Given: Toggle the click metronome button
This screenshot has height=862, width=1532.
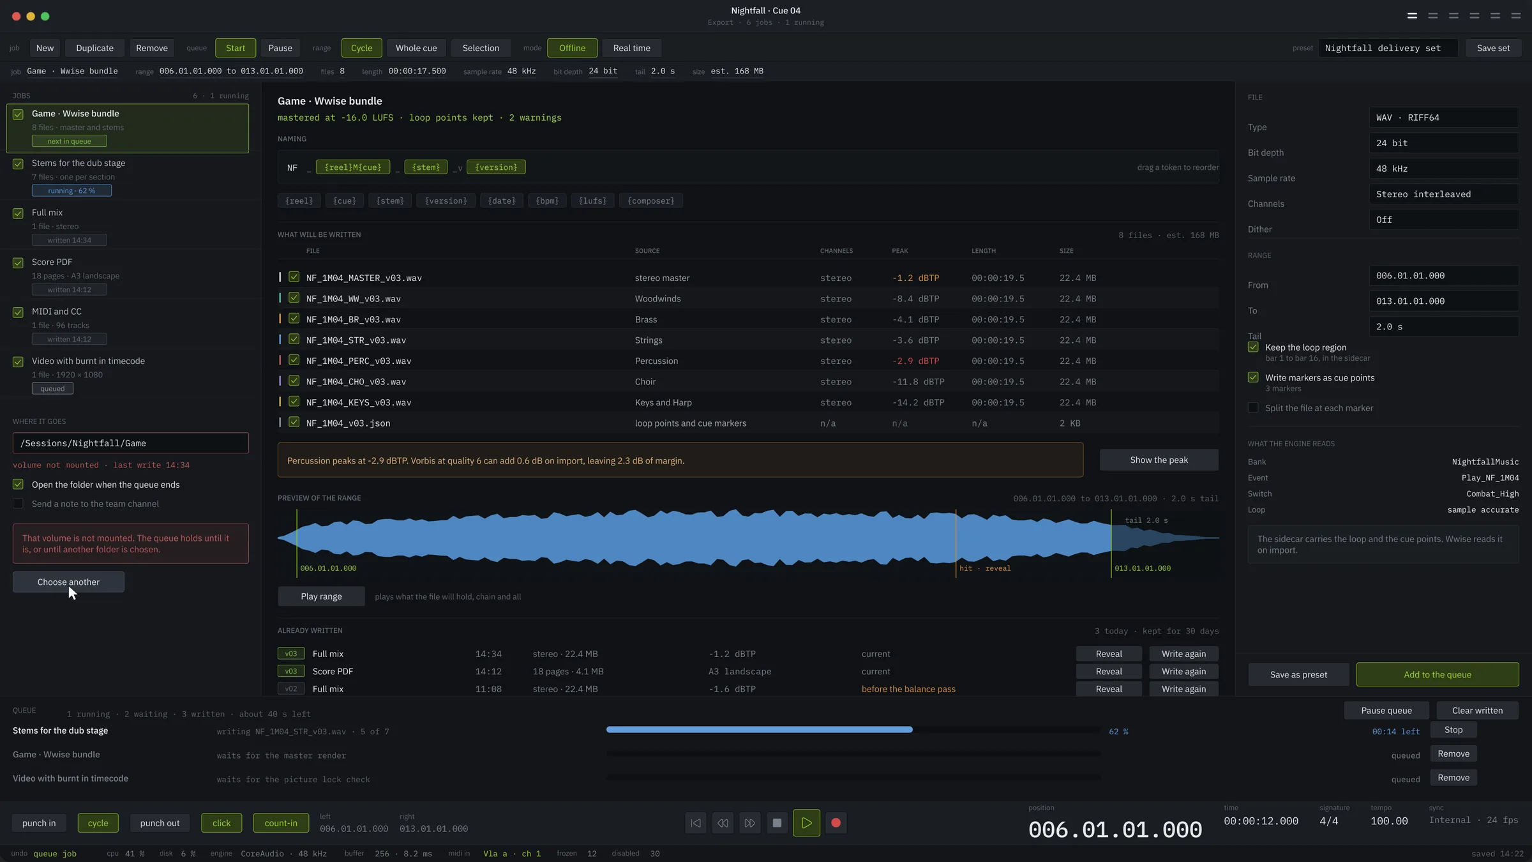Looking at the screenshot, I should [222, 823].
